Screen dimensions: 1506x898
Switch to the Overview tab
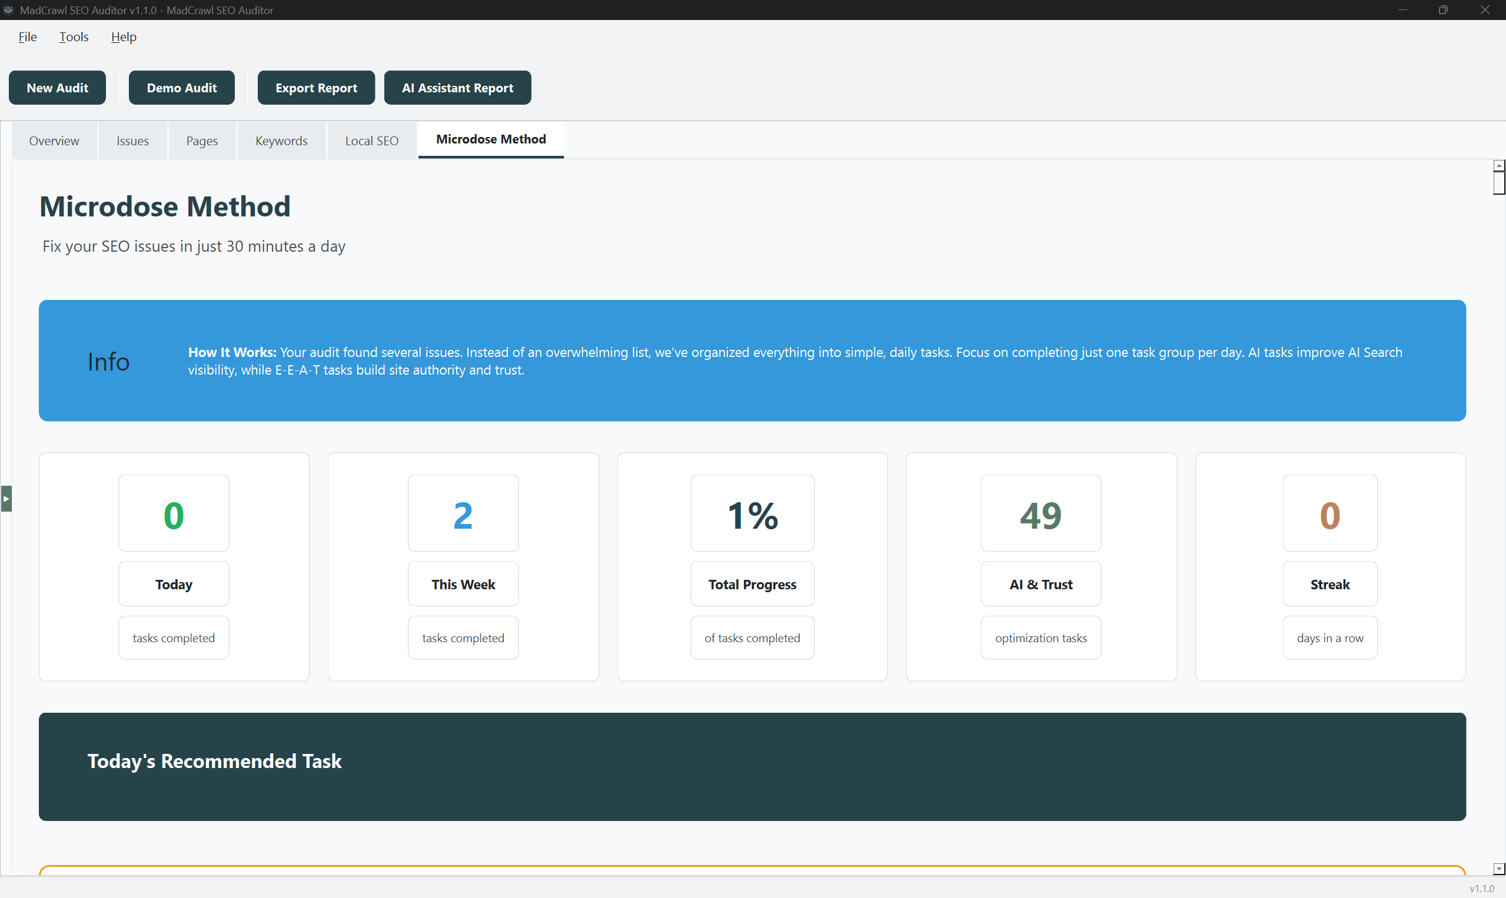click(x=54, y=141)
